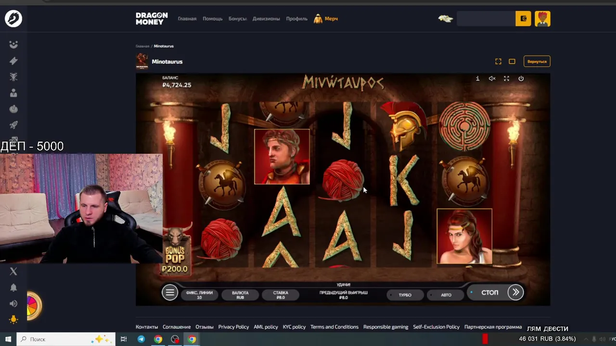Image resolution: width=616 pixels, height=346 pixels.
Task: Click the cash pile icon in header
Action: (x=446, y=19)
